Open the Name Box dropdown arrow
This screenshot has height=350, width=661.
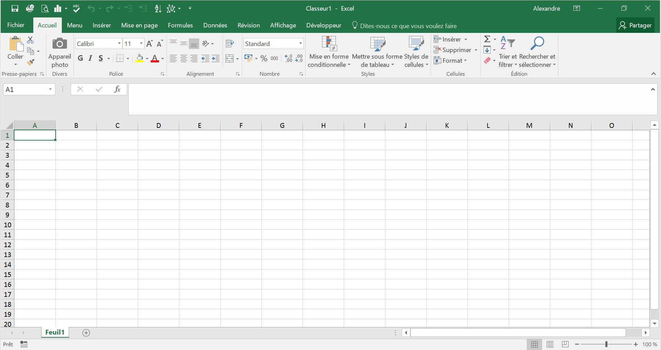click(50, 89)
